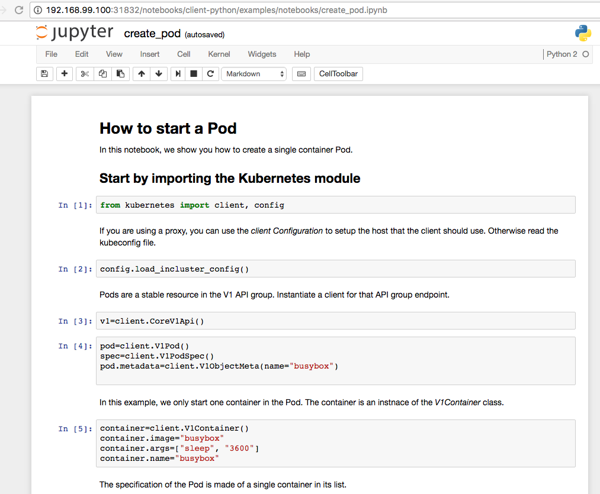
Task: Open the Kernel menu
Action: click(x=219, y=54)
